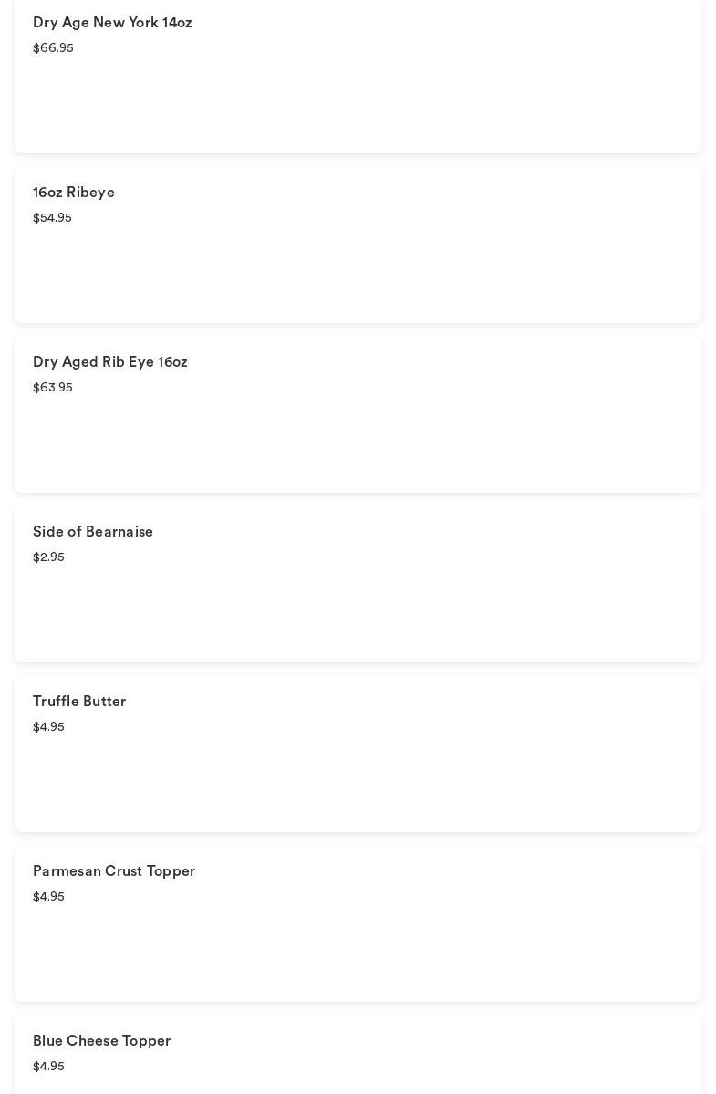Open the Dry Age New York 14oz item
Image resolution: width=716 pixels, height=1094 pixels.
[x=112, y=23]
